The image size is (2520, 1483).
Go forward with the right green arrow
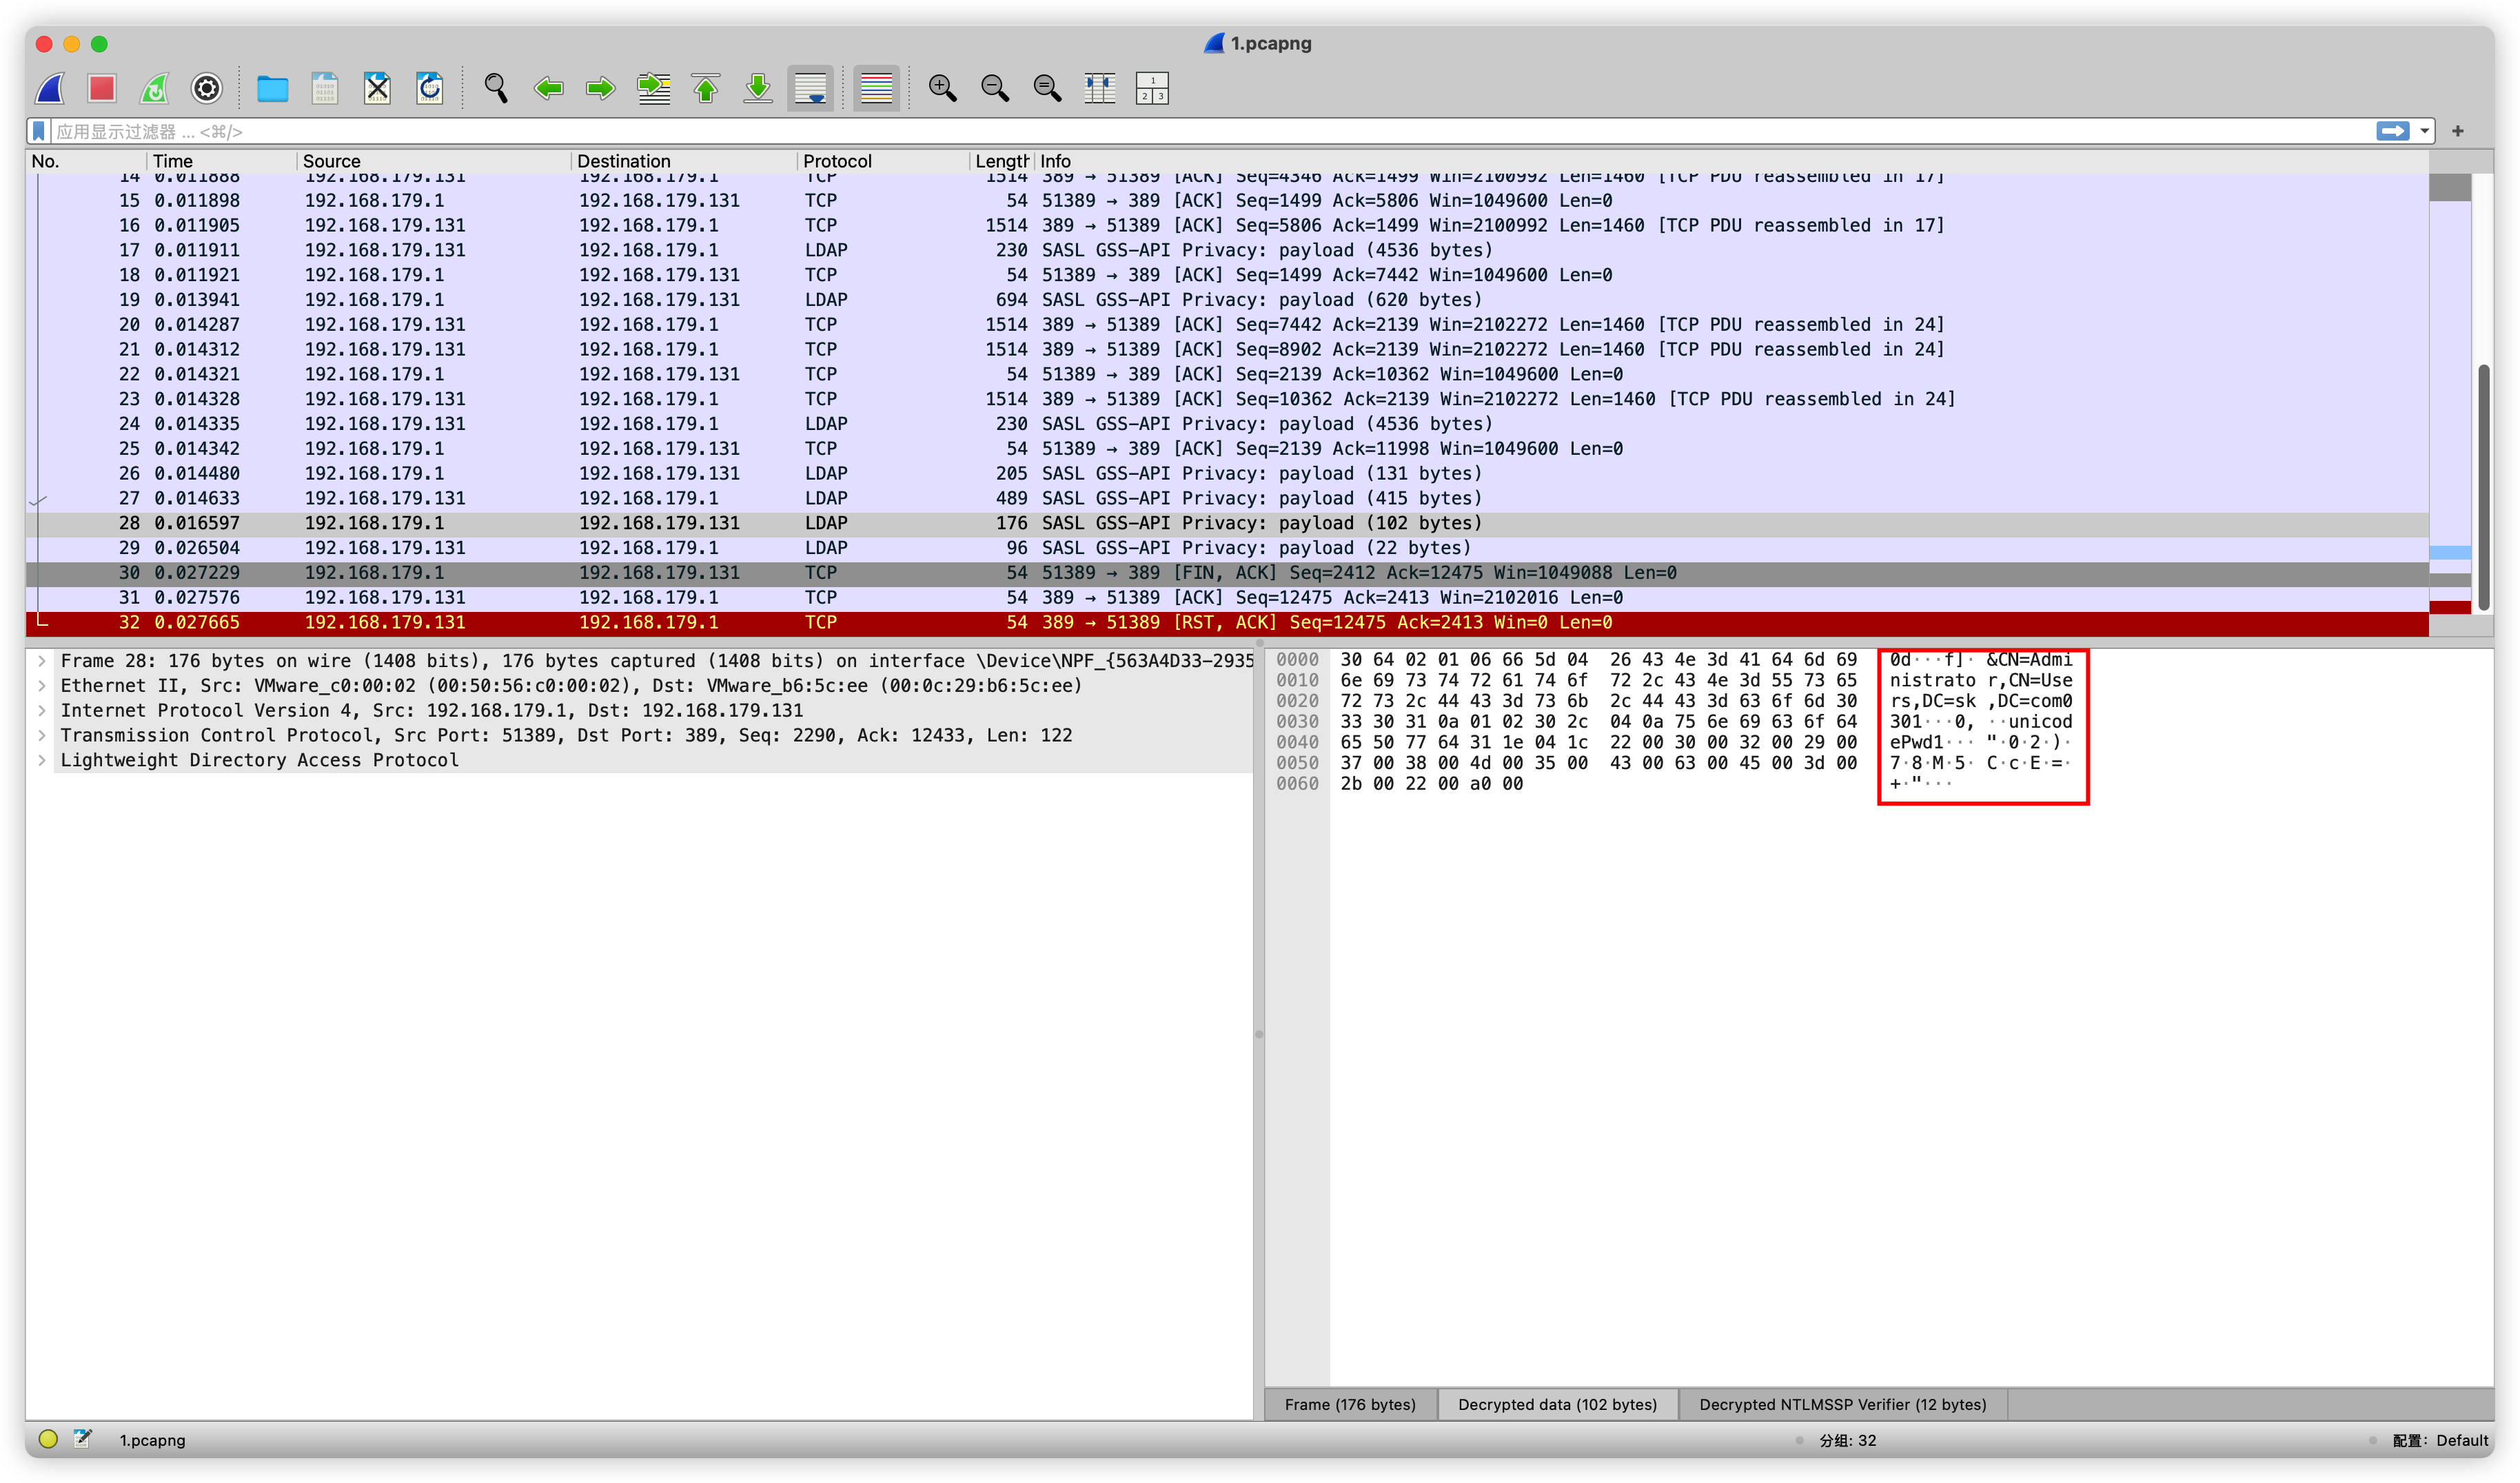pyautogui.click(x=600, y=89)
